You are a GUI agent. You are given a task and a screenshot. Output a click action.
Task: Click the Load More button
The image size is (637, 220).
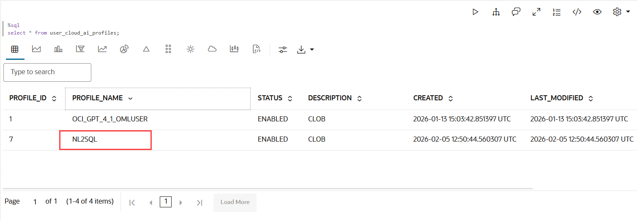pyautogui.click(x=235, y=202)
